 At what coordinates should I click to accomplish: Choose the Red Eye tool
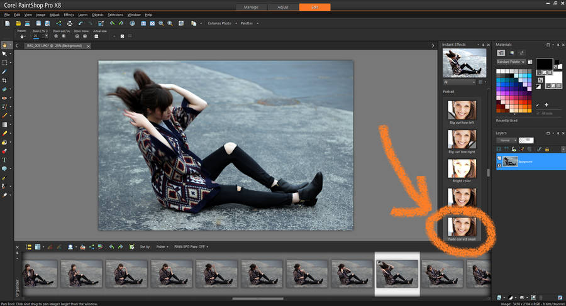(4, 99)
